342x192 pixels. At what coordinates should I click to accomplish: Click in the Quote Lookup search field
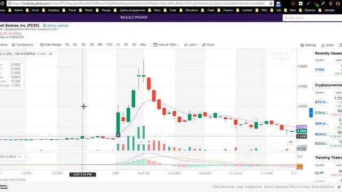(x=312, y=18)
